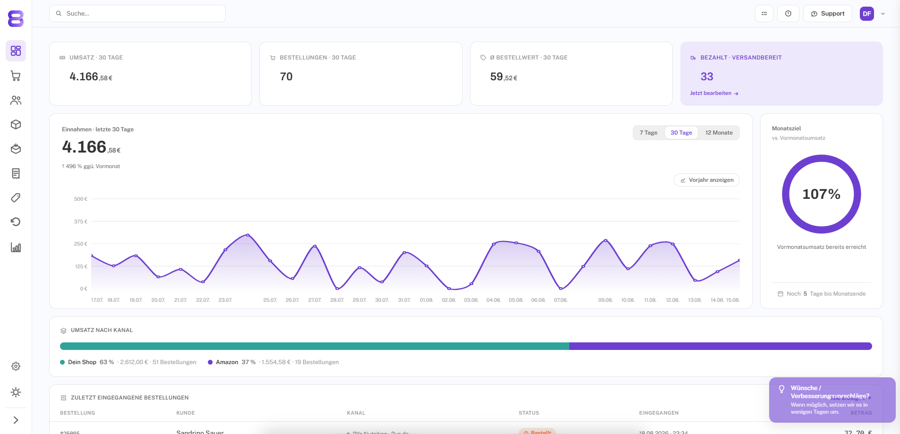Viewport: 900px width, 434px height.
Task: Open the apps grid icon in header
Action: pos(764,14)
